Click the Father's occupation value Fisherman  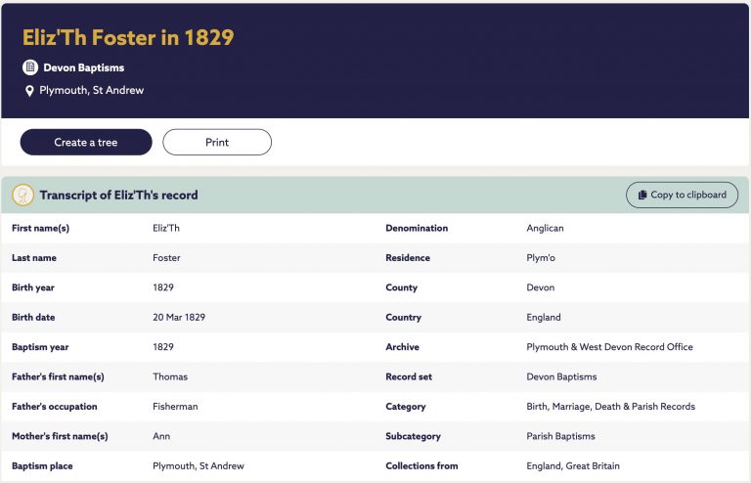click(175, 407)
